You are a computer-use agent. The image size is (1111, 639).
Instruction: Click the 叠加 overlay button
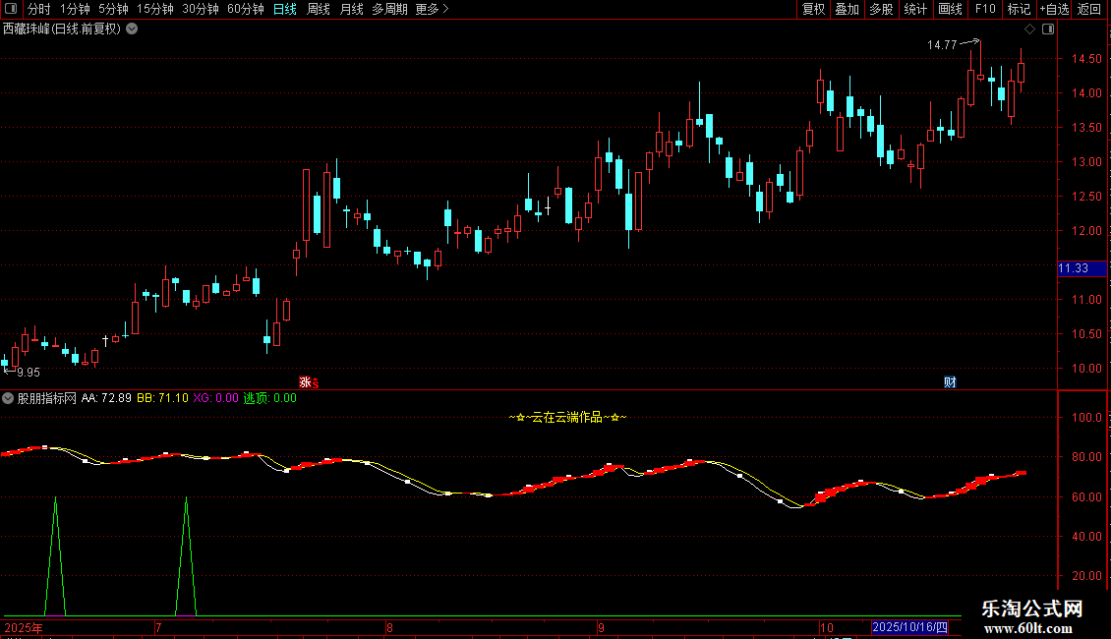pyautogui.click(x=848, y=9)
